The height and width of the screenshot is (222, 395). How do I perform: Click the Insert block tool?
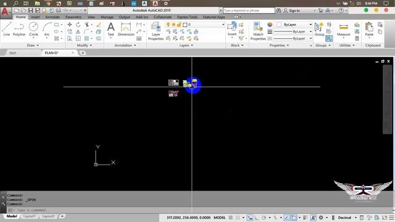232,29
